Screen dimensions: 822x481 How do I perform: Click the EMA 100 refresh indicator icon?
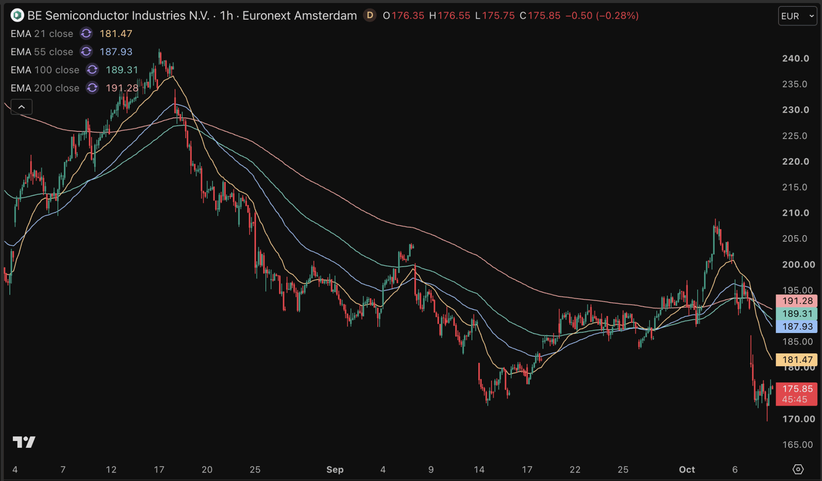pos(92,70)
